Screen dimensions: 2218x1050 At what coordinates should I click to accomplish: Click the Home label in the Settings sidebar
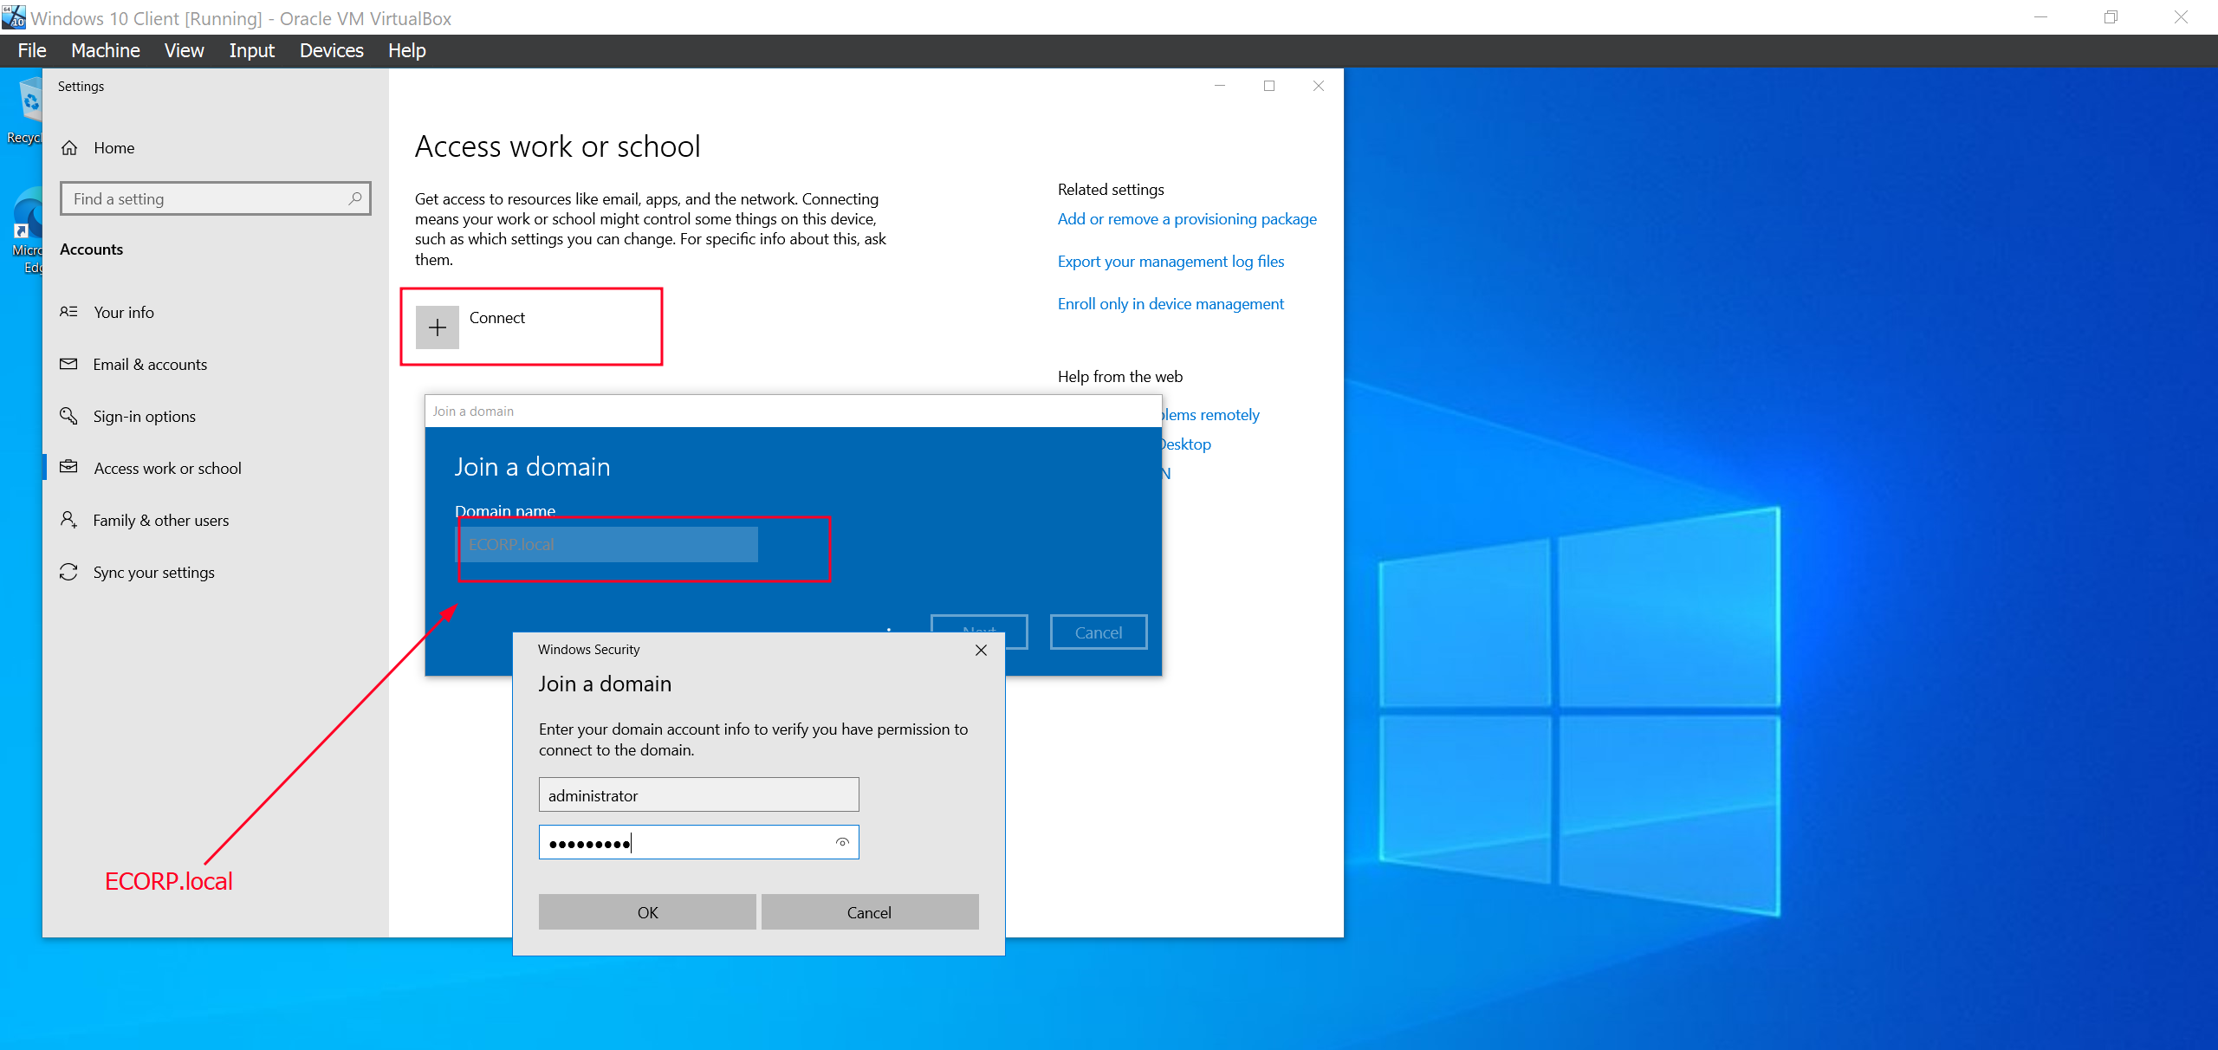tap(114, 148)
